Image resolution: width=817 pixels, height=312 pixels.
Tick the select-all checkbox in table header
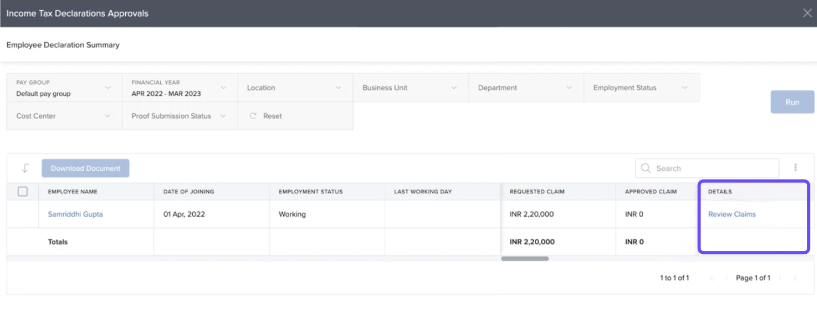(23, 191)
